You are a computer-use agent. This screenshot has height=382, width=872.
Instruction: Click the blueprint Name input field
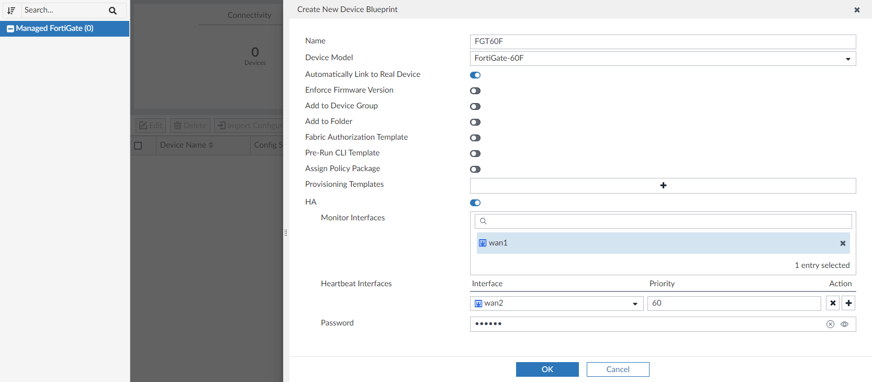coord(663,42)
